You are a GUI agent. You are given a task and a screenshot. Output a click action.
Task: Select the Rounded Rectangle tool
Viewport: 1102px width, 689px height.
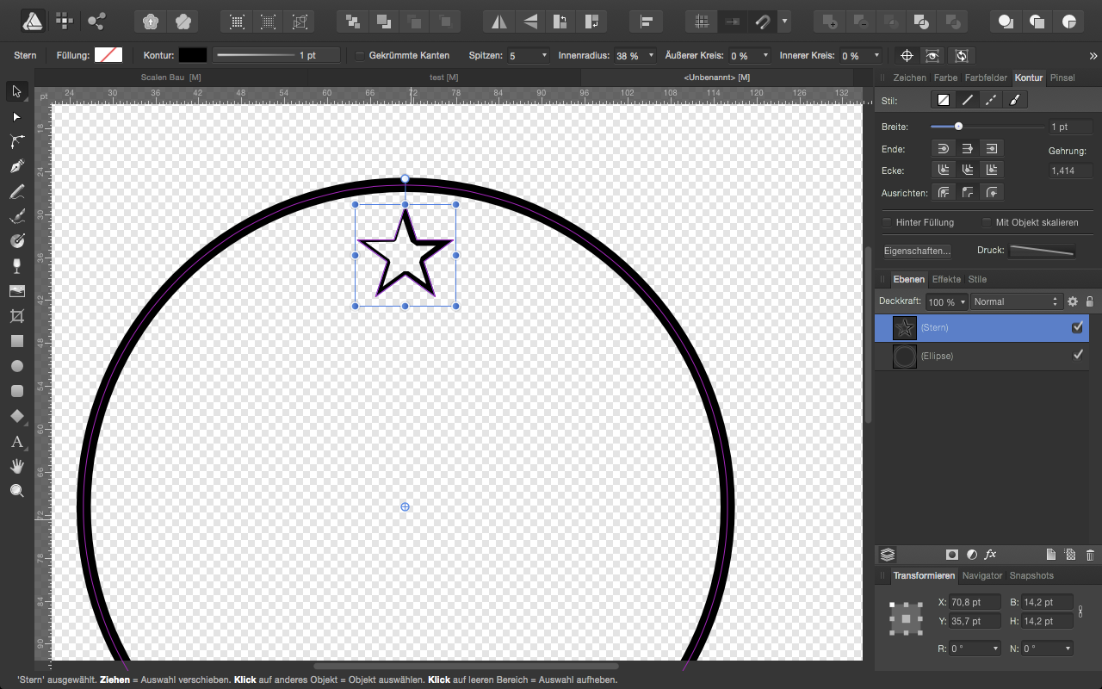16,391
